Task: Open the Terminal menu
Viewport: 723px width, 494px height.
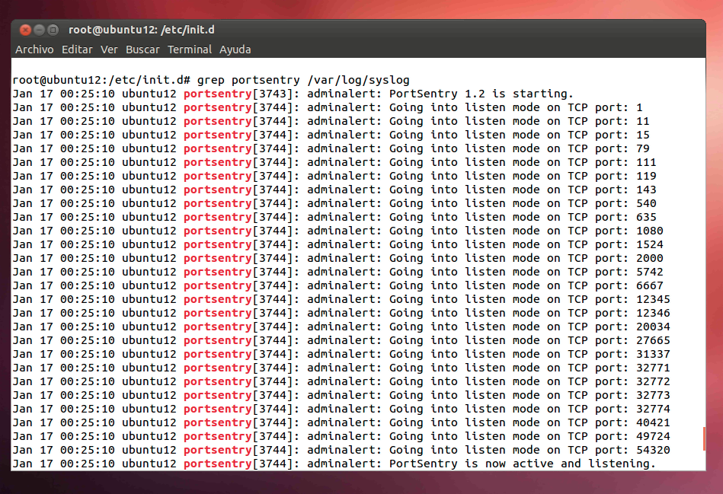Action: [190, 49]
